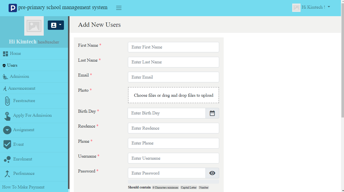Screen dimensions: 344x192
Task: Toggle password visibility with the eye icon
Action: (212, 173)
